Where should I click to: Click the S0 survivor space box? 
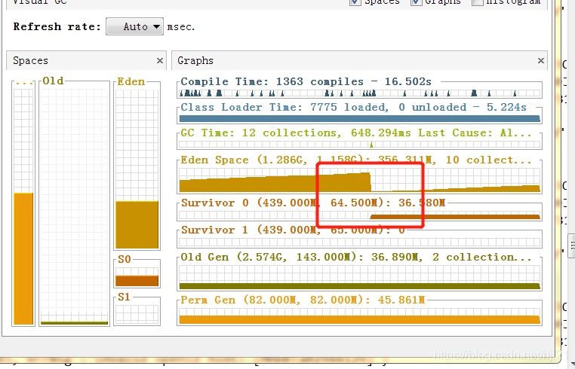[137, 277]
